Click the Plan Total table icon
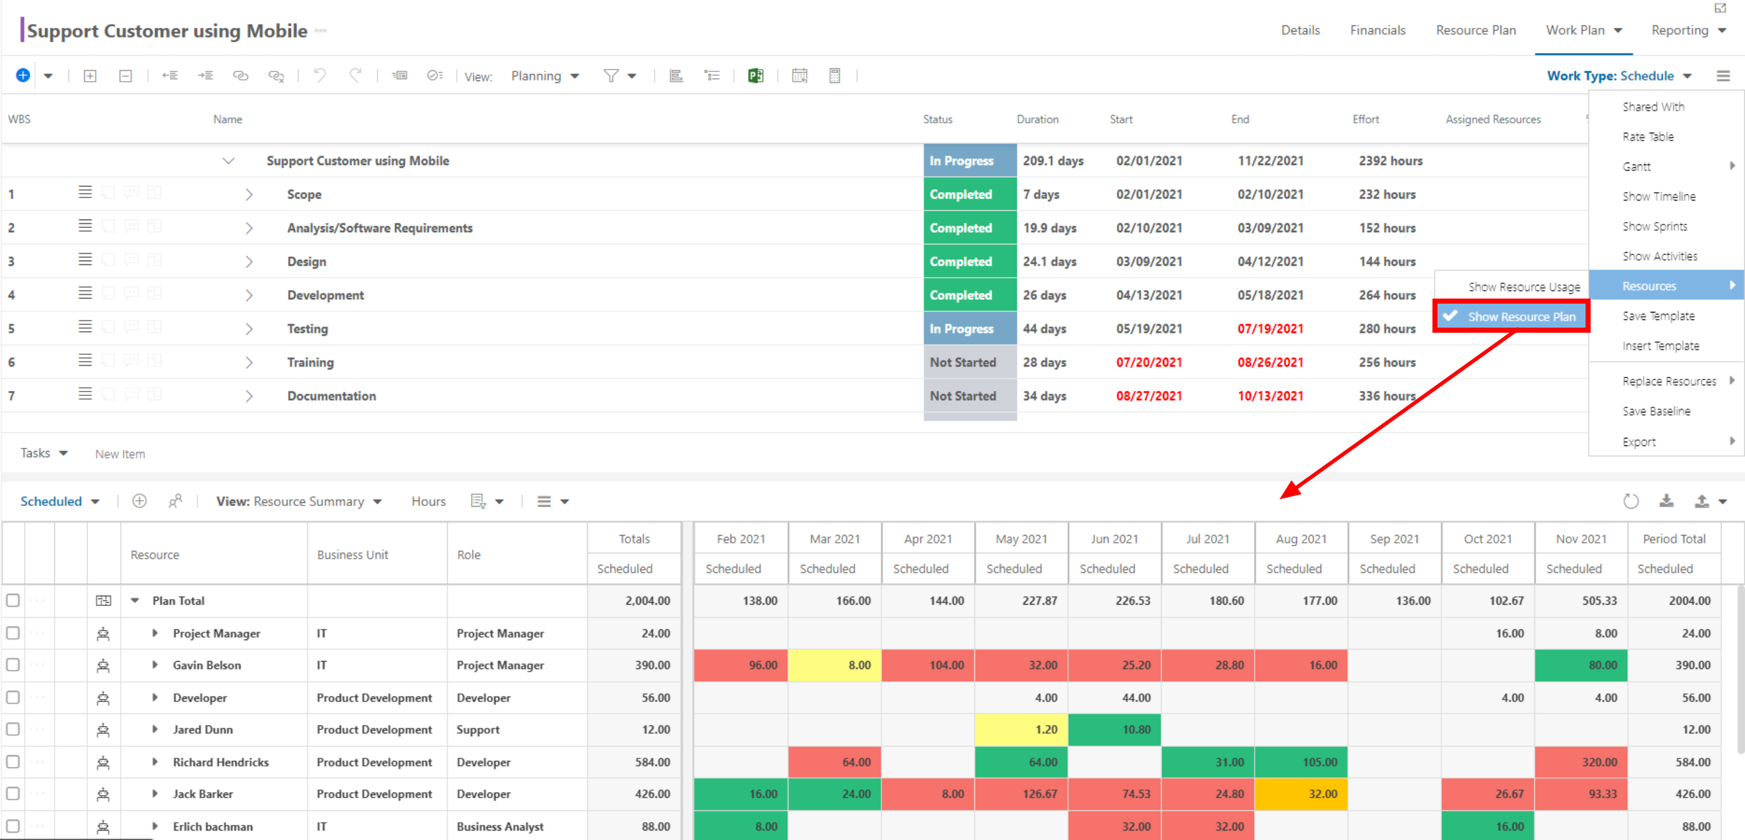The height and width of the screenshot is (840, 1745). pos(104,601)
